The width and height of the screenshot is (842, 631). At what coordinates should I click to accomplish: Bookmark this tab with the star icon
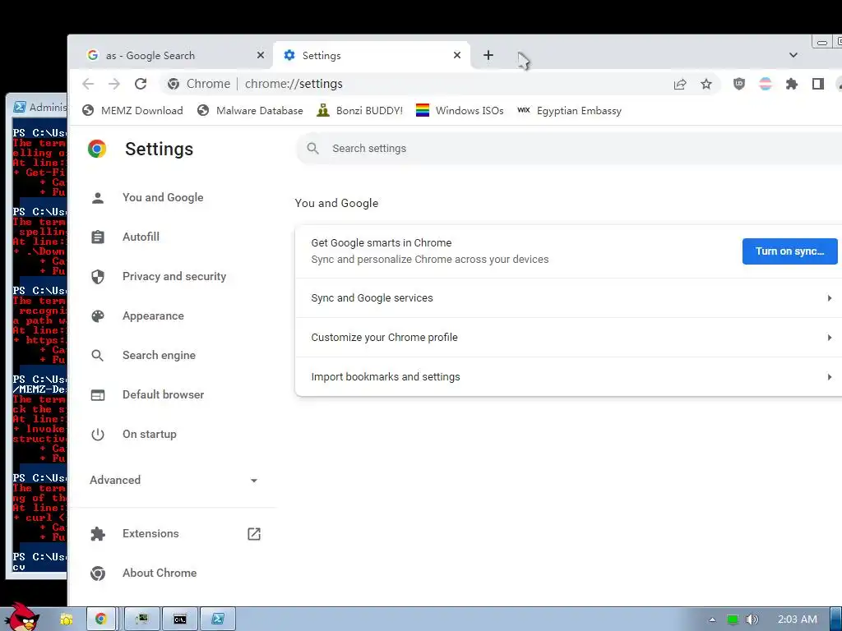706,85
